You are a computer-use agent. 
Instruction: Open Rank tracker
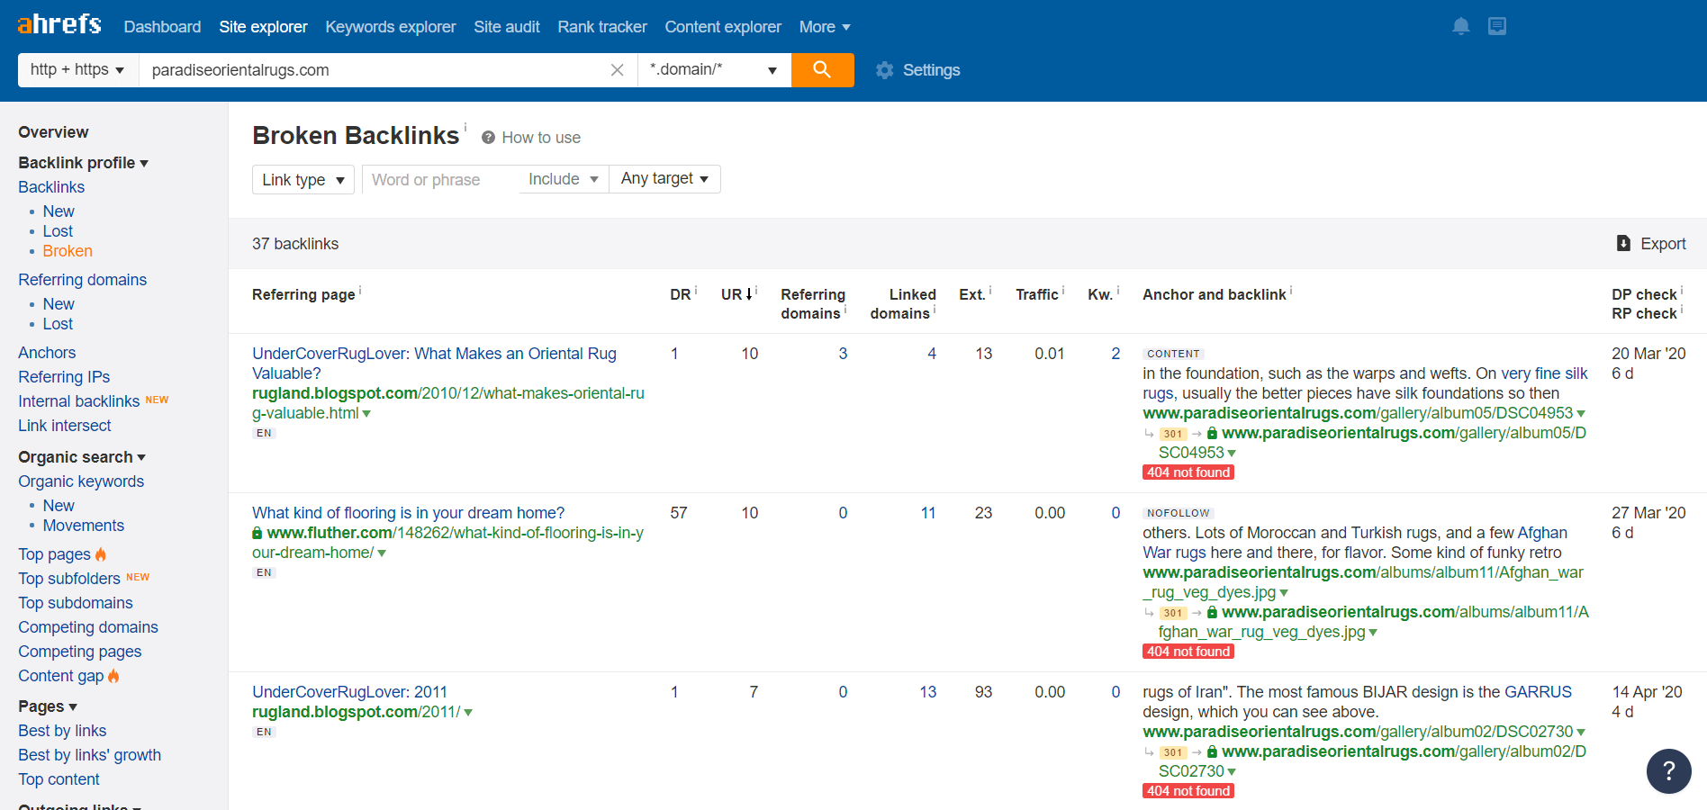click(602, 27)
